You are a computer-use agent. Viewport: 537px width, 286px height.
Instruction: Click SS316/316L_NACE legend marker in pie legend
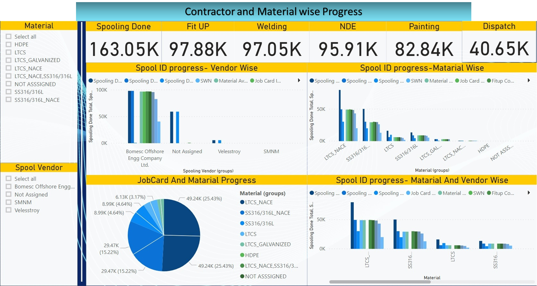coord(242,213)
